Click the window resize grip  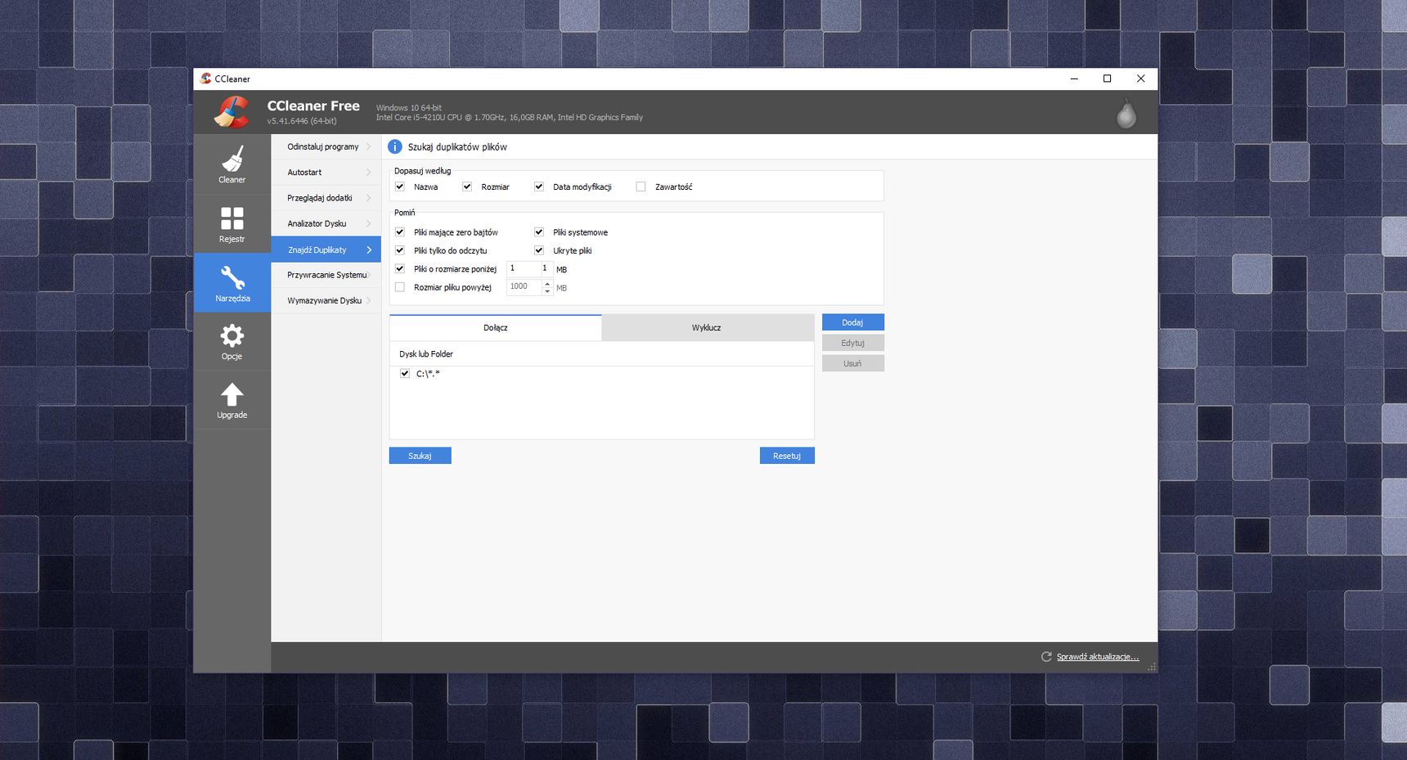click(1152, 667)
